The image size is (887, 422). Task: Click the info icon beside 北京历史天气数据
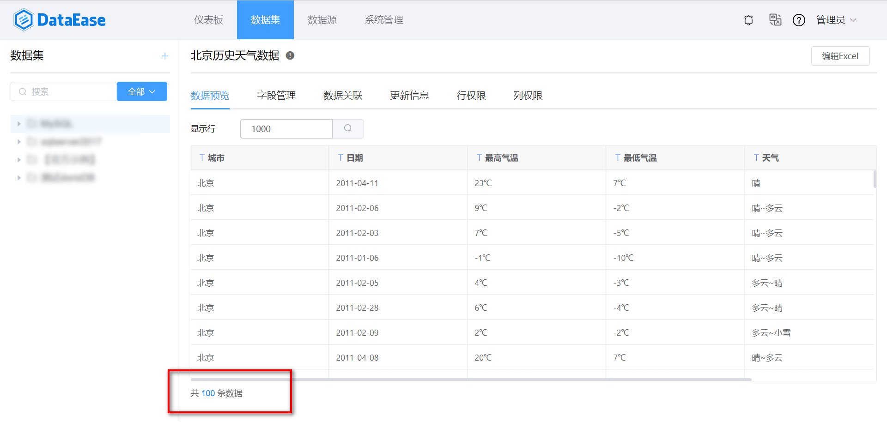[x=290, y=55]
